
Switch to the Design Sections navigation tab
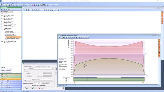pyautogui.click(x=11, y=77)
